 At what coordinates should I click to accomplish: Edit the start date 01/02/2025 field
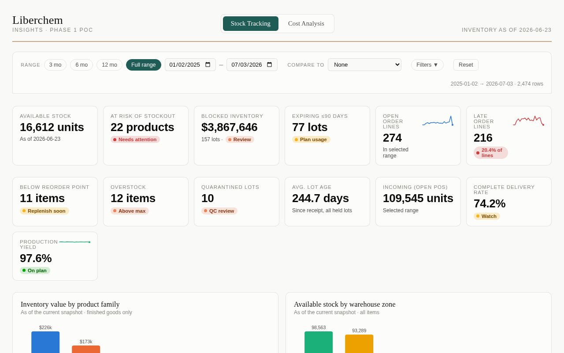click(x=190, y=65)
